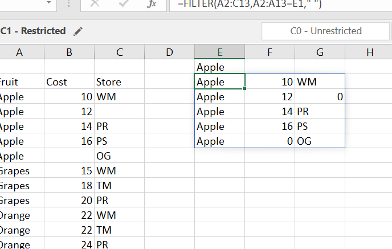Select active cell E2 with Apple
Screen dimensions: 392x249
(x=220, y=81)
